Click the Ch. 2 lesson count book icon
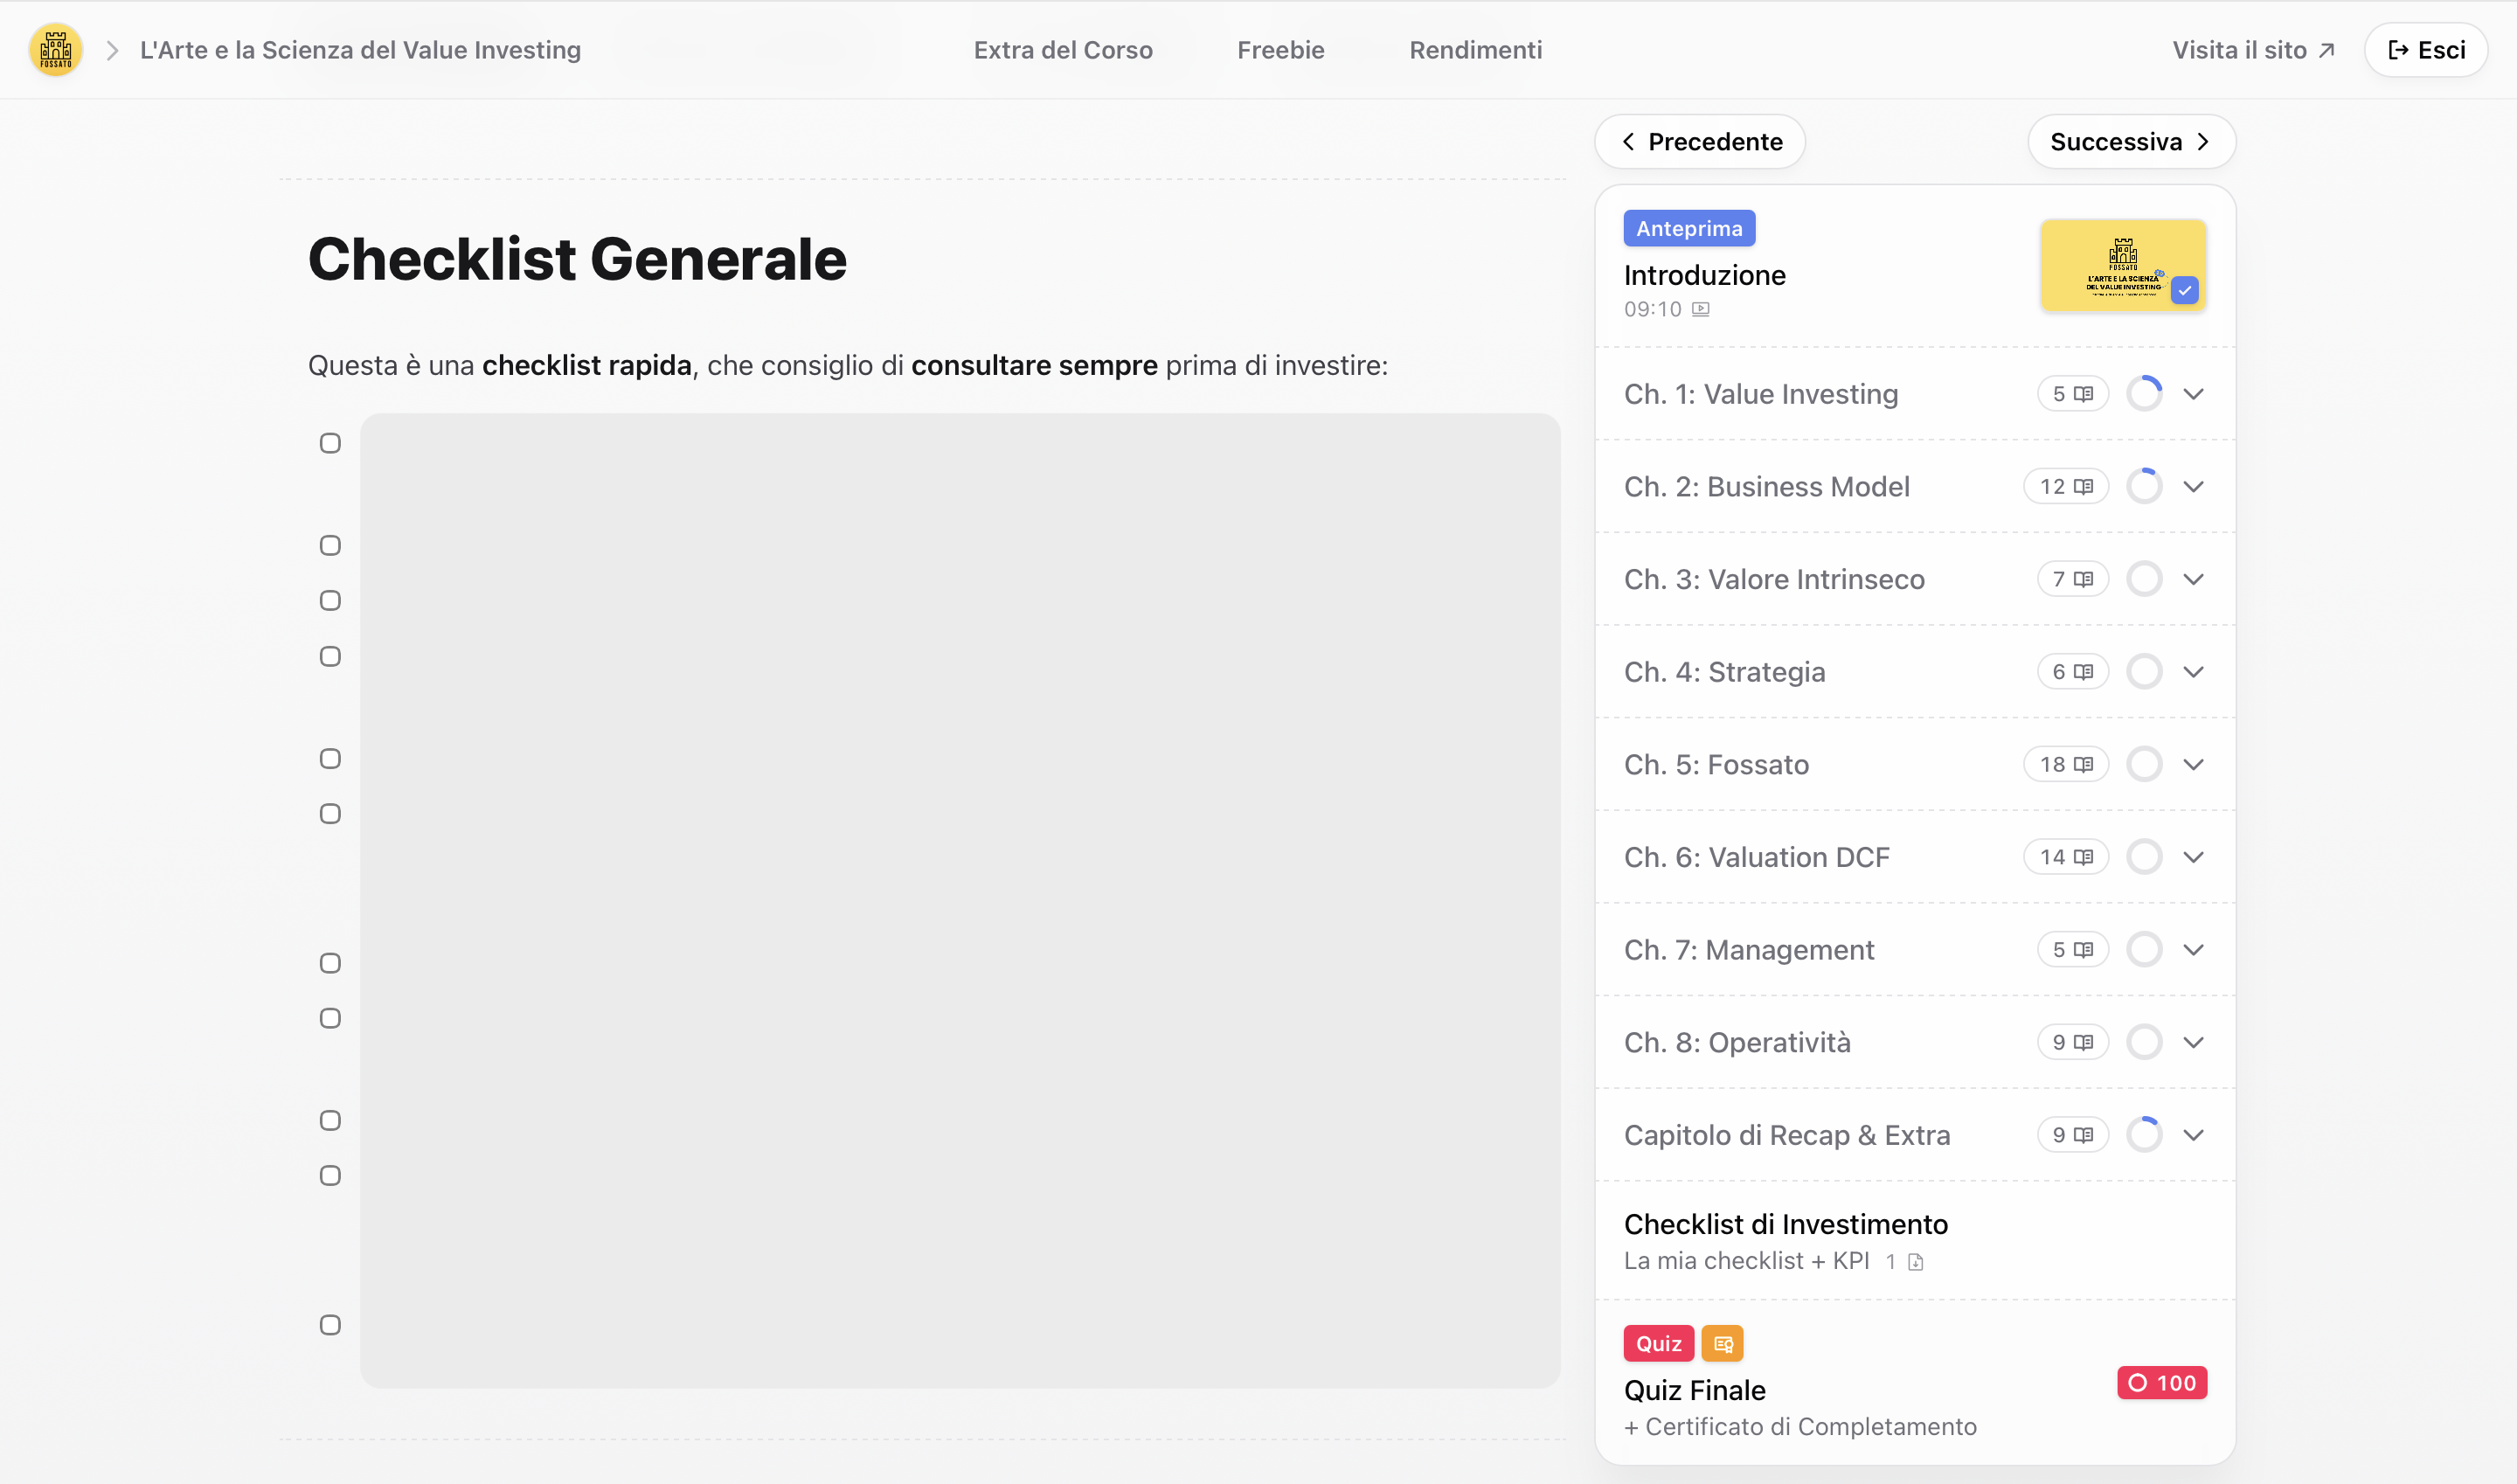 click(x=2084, y=486)
